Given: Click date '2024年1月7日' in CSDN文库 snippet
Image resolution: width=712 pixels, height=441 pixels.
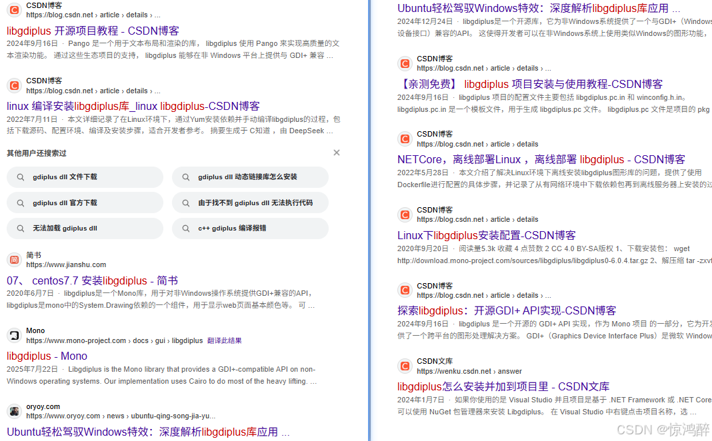Looking at the screenshot, I should point(421,400).
